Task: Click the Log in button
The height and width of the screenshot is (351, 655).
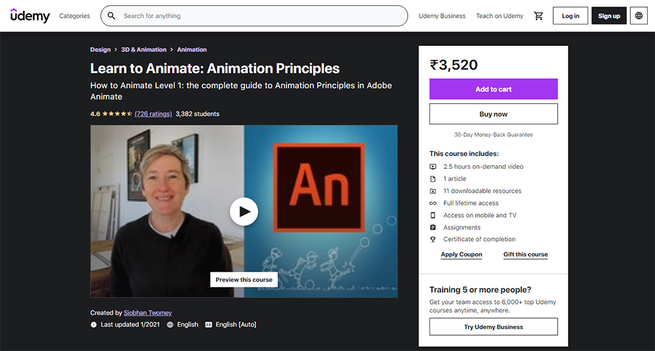Action: point(570,16)
